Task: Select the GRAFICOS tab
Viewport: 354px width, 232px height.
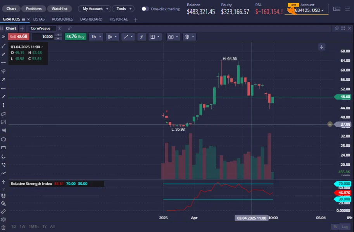Action: click(x=12, y=19)
